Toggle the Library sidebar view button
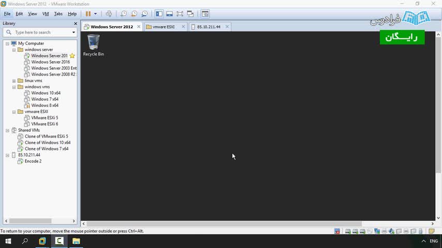 tap(159, 14)
